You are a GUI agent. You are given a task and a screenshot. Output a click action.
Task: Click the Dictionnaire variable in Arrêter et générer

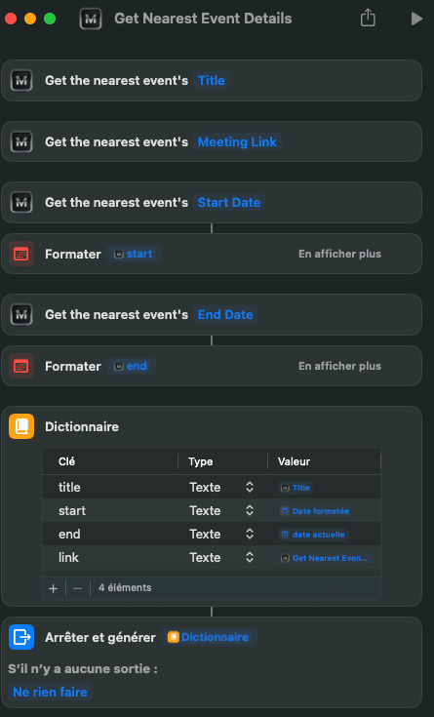pos(209,637)
